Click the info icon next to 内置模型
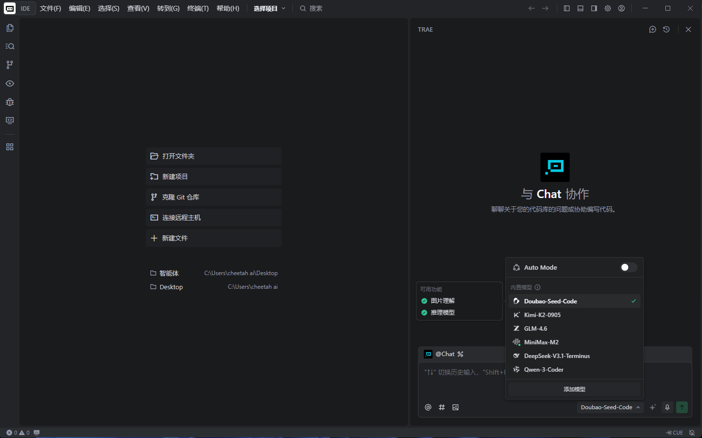 click(x=537, y=287)
